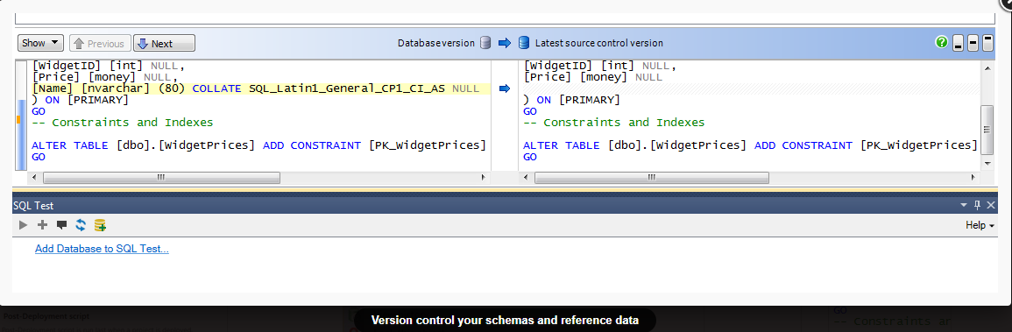Open SQL Test window position dropdown
Viewport: 1012px width, 332px height.
[x=964, y=205]
